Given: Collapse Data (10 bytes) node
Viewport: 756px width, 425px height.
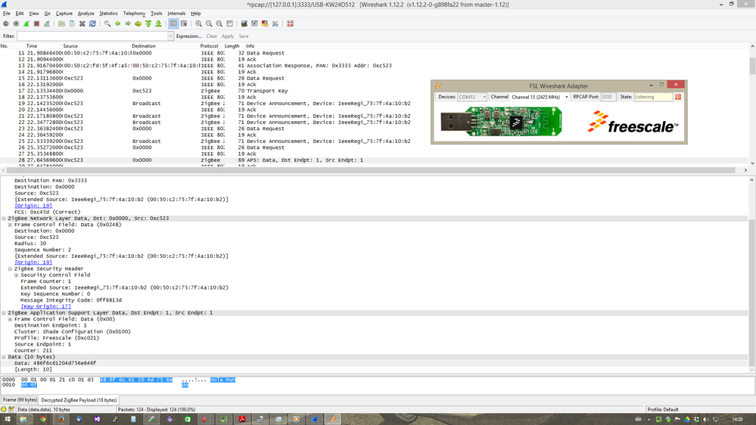Looking at the screenshot, I should click(x=4, y=357).
